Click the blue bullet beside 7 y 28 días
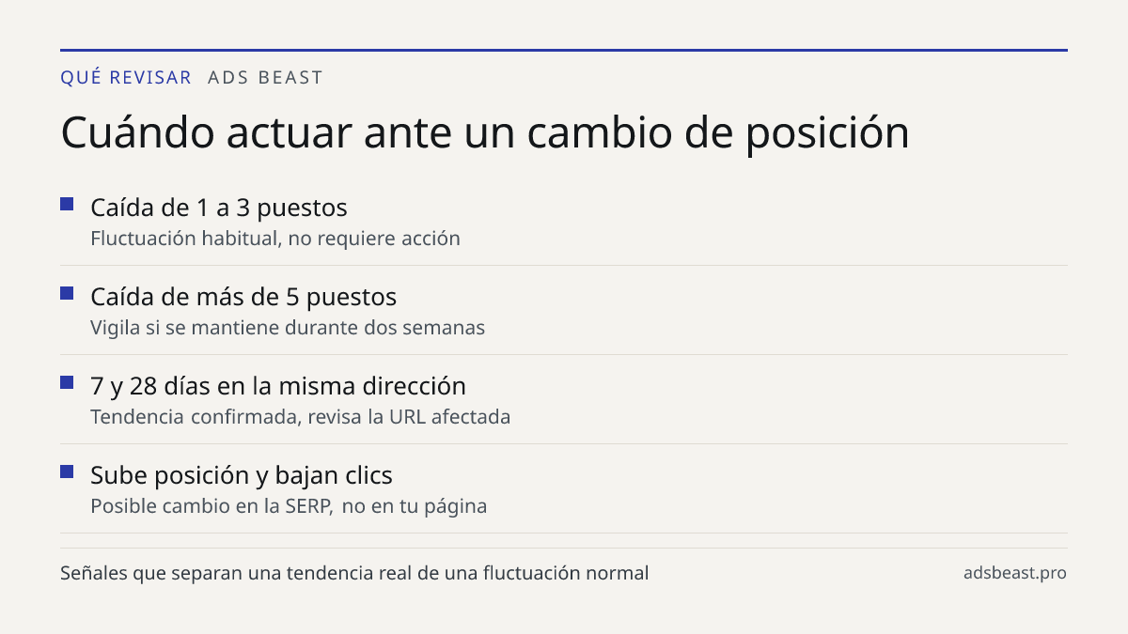This screenshot has height=634, width=1128. pos(67,382)
